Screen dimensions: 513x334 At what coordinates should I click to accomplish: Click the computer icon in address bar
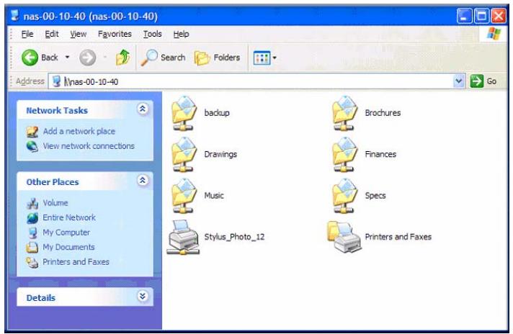coord(57,81)
